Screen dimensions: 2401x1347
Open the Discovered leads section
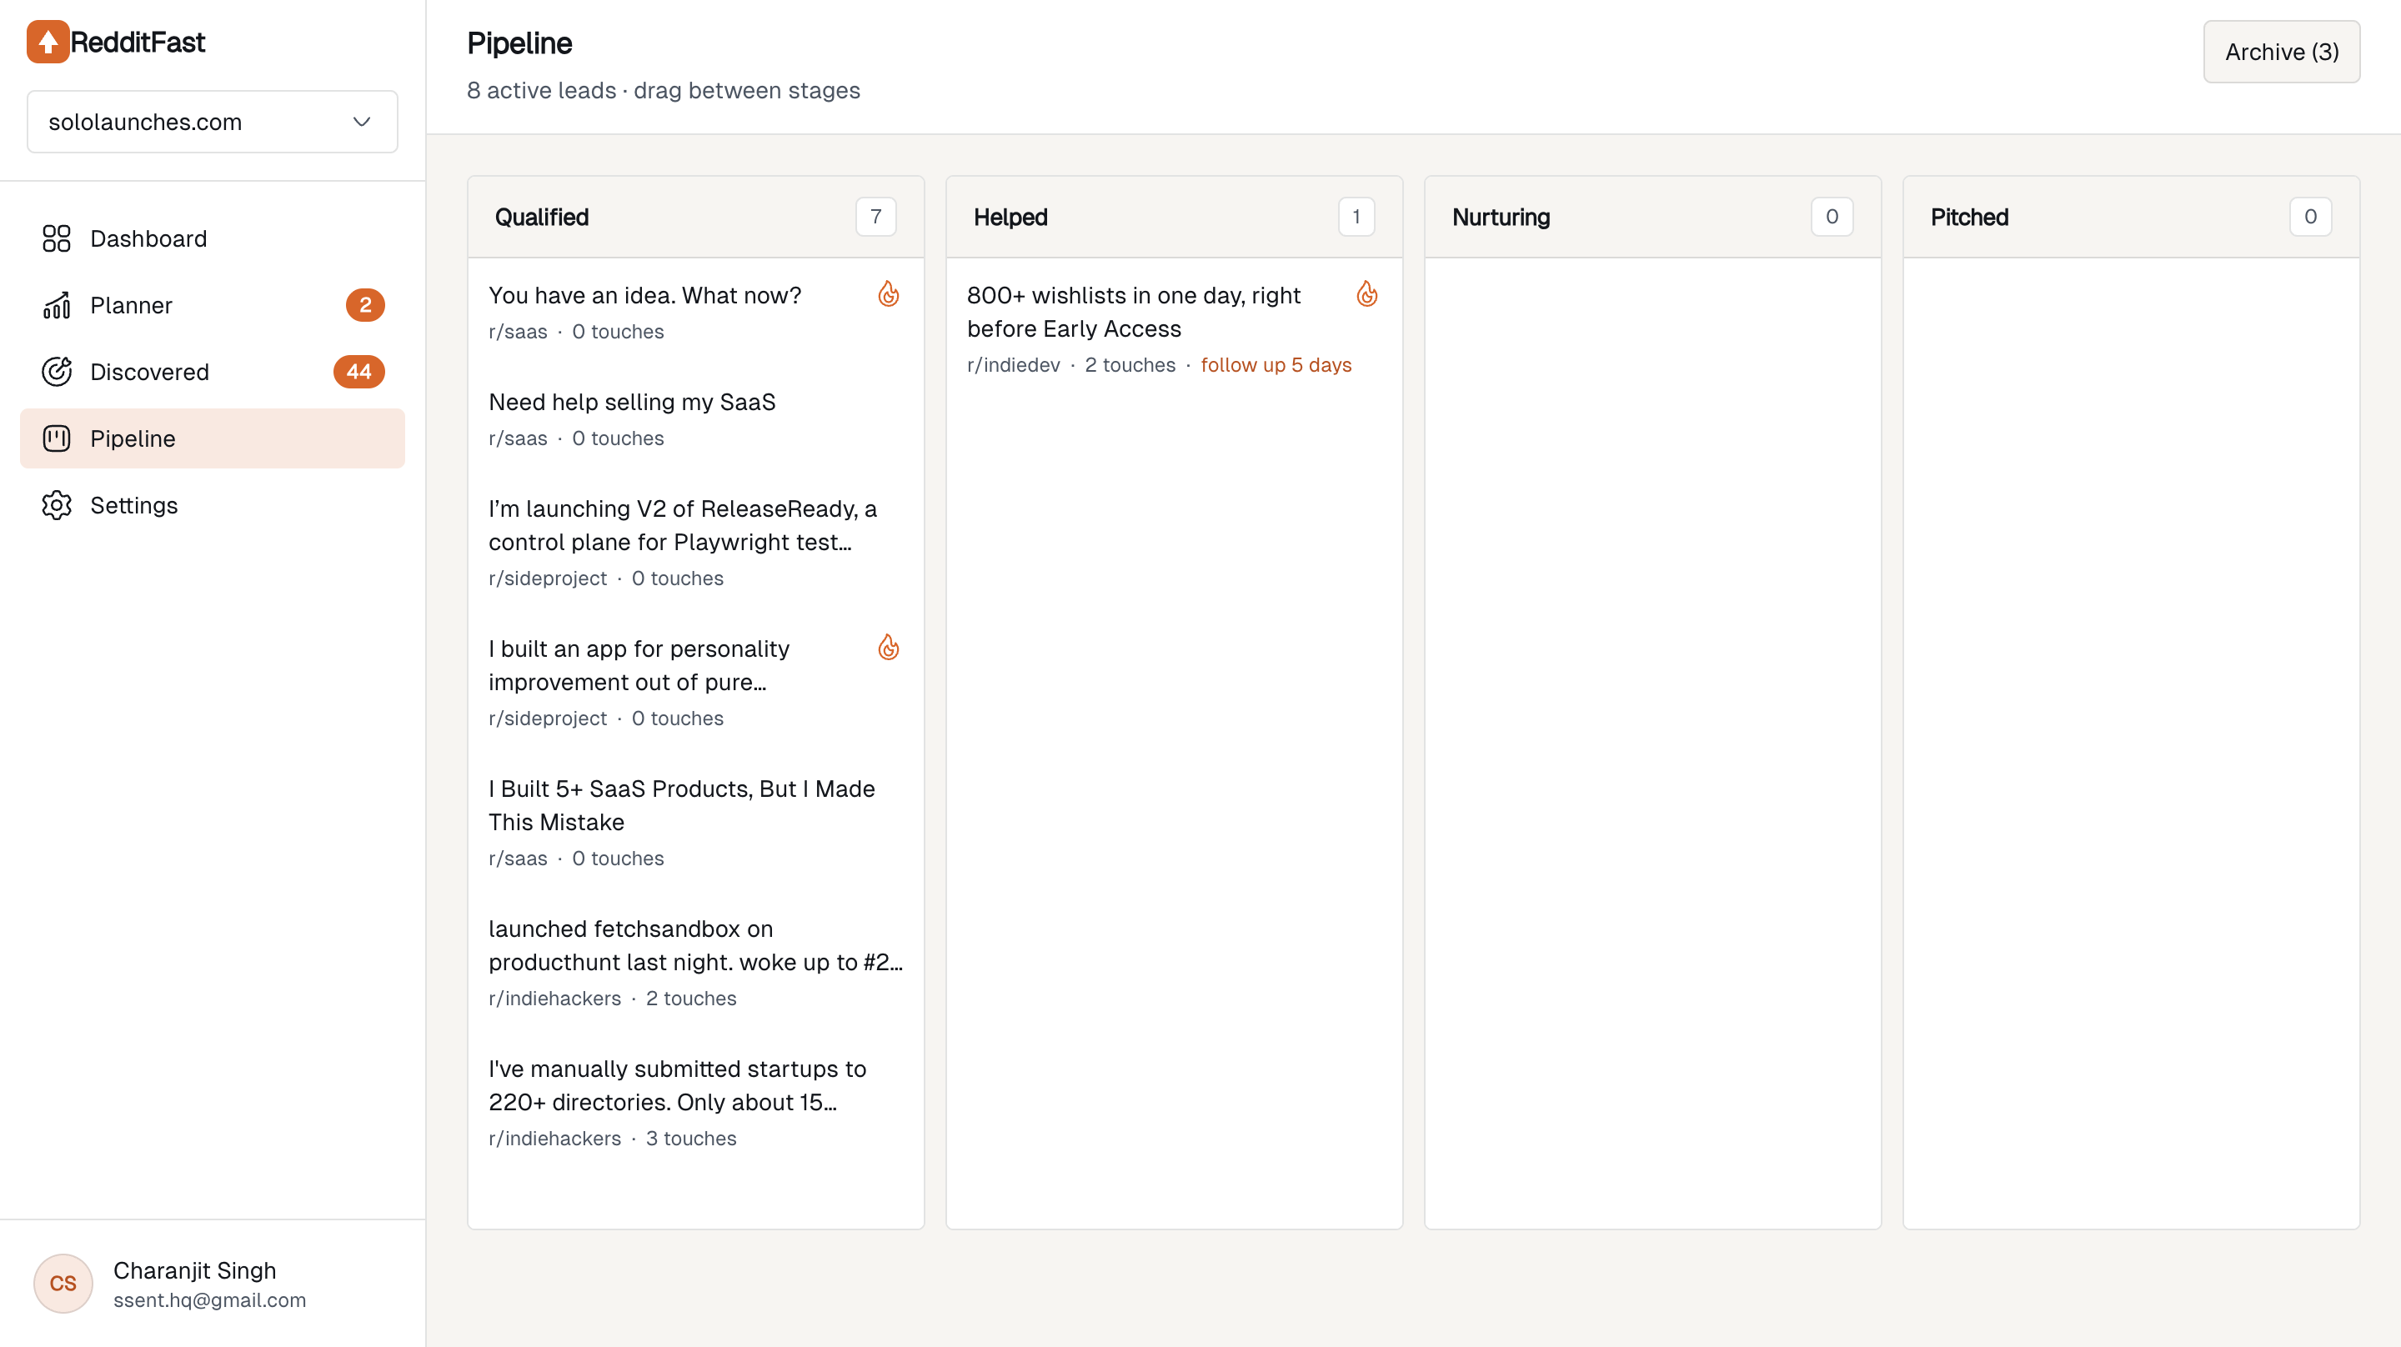[213, 372]
